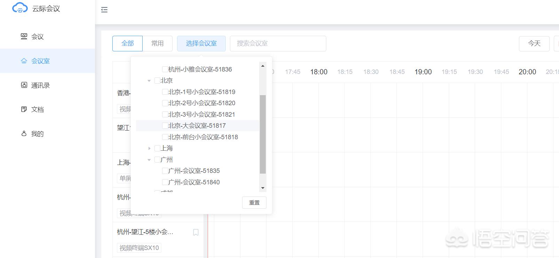Check 北京-大会议室-51817 checkbox

click(165, 126)
